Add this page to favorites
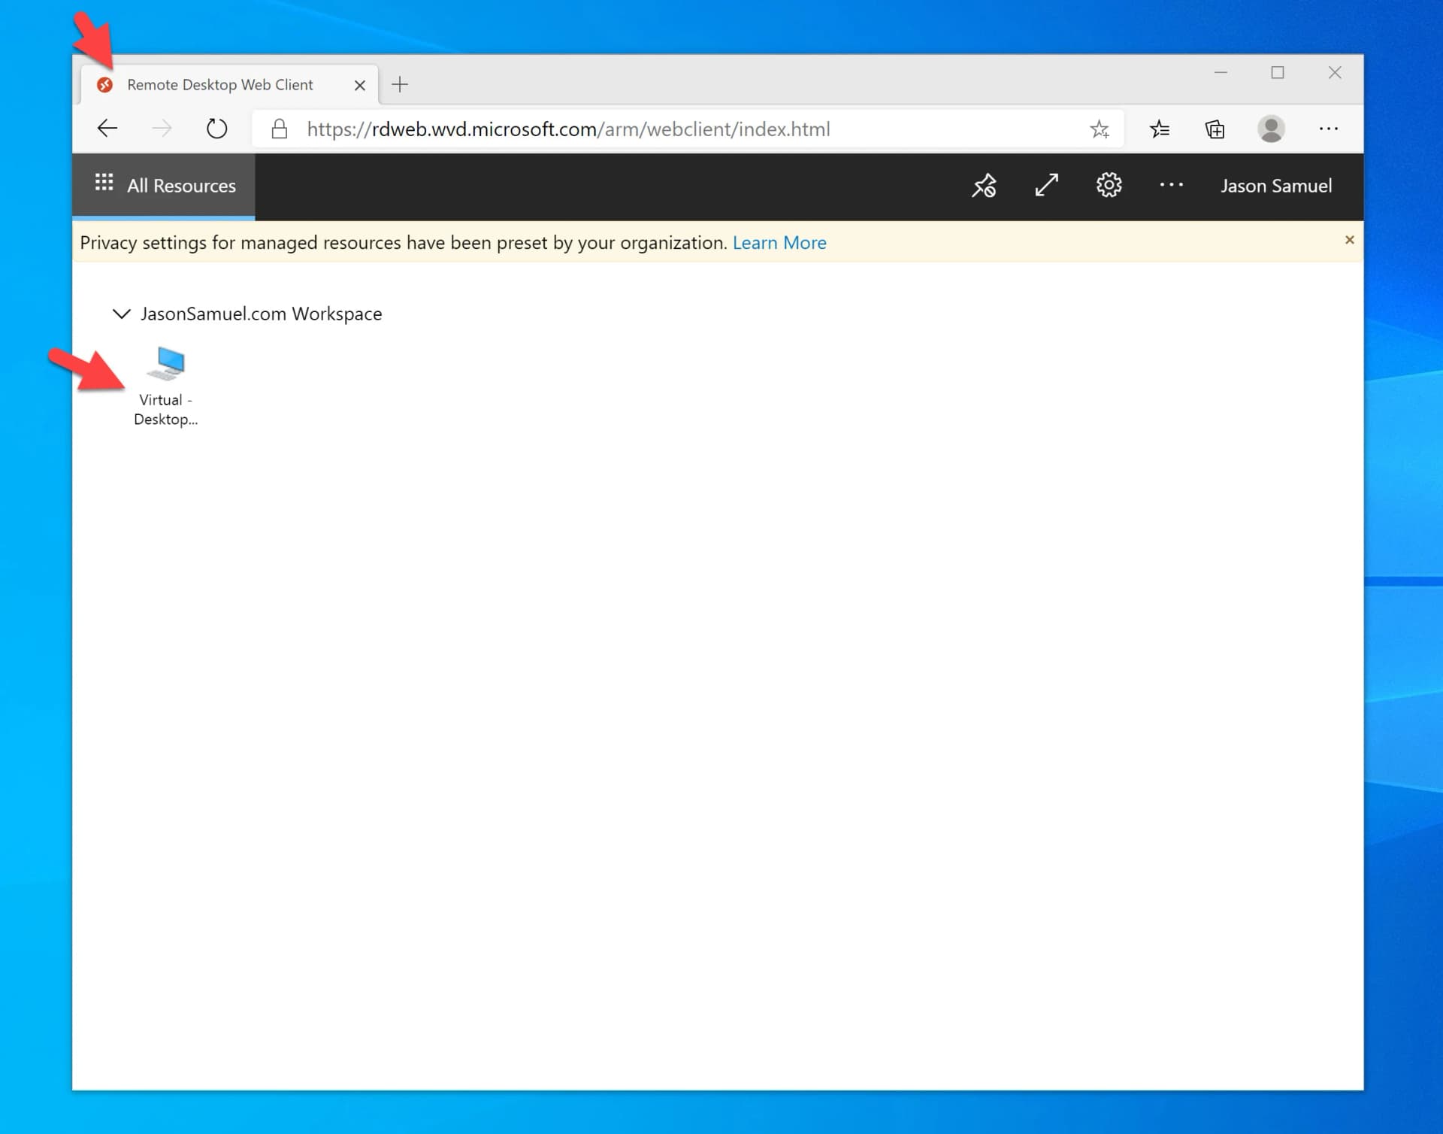This screenshot has width=1443, height=1134. [x=1100, y=129]
